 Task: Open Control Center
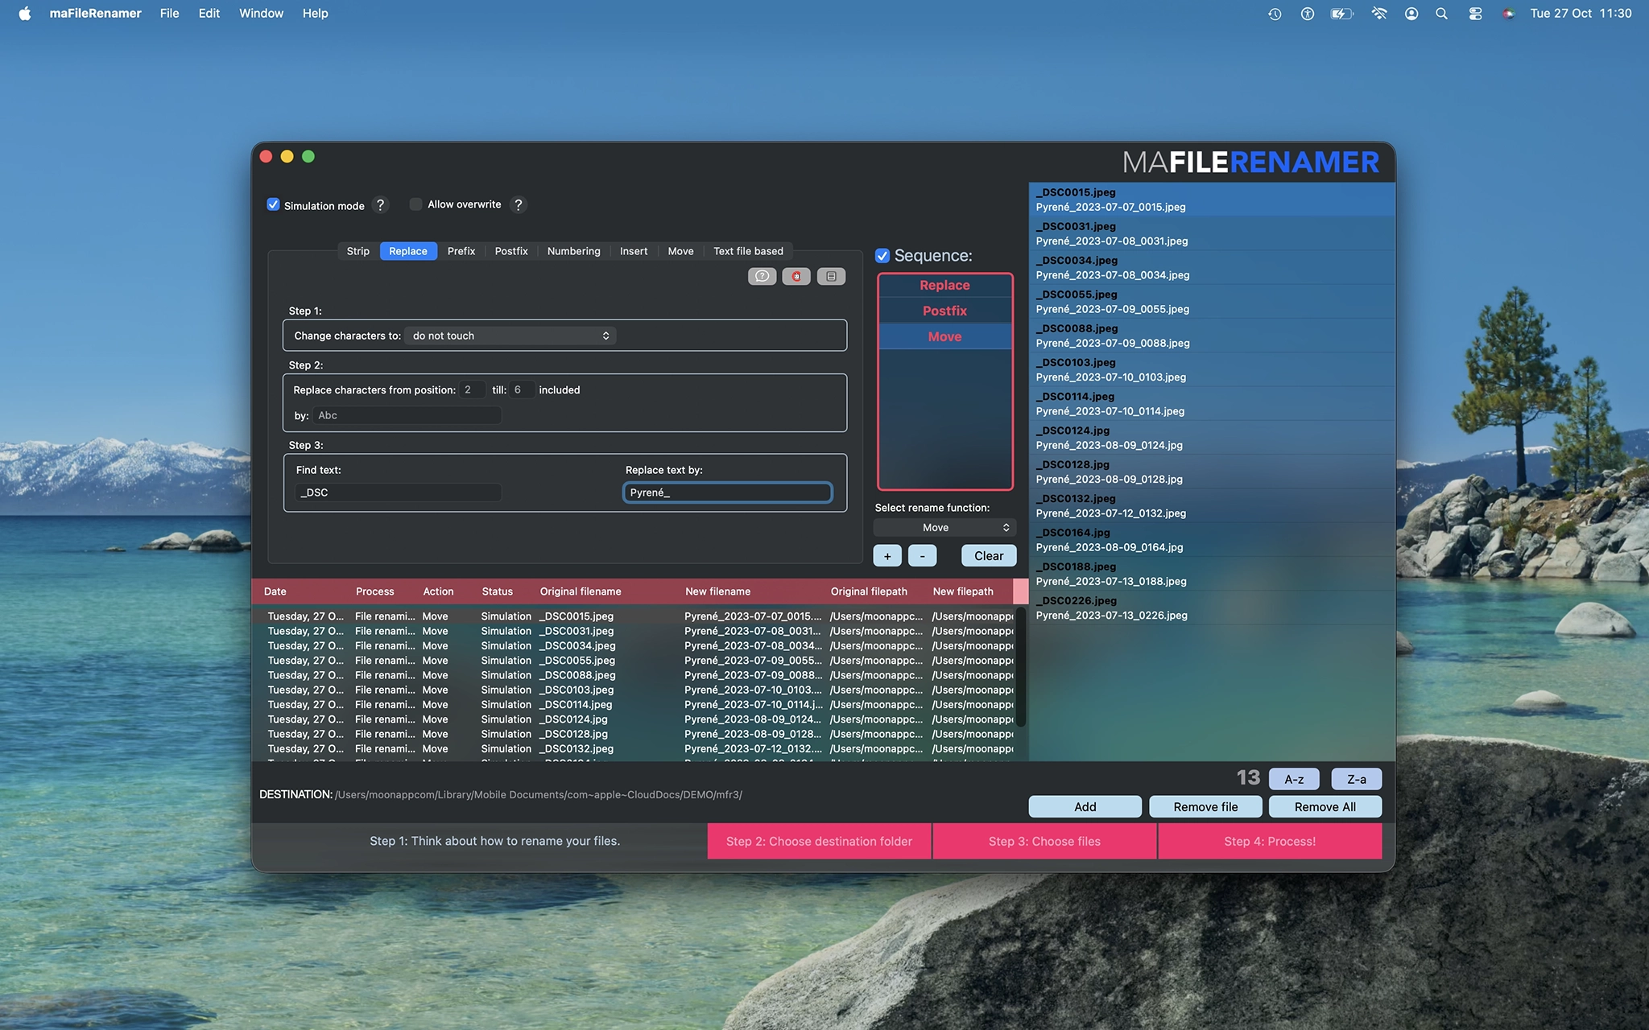pos(1475,14)
